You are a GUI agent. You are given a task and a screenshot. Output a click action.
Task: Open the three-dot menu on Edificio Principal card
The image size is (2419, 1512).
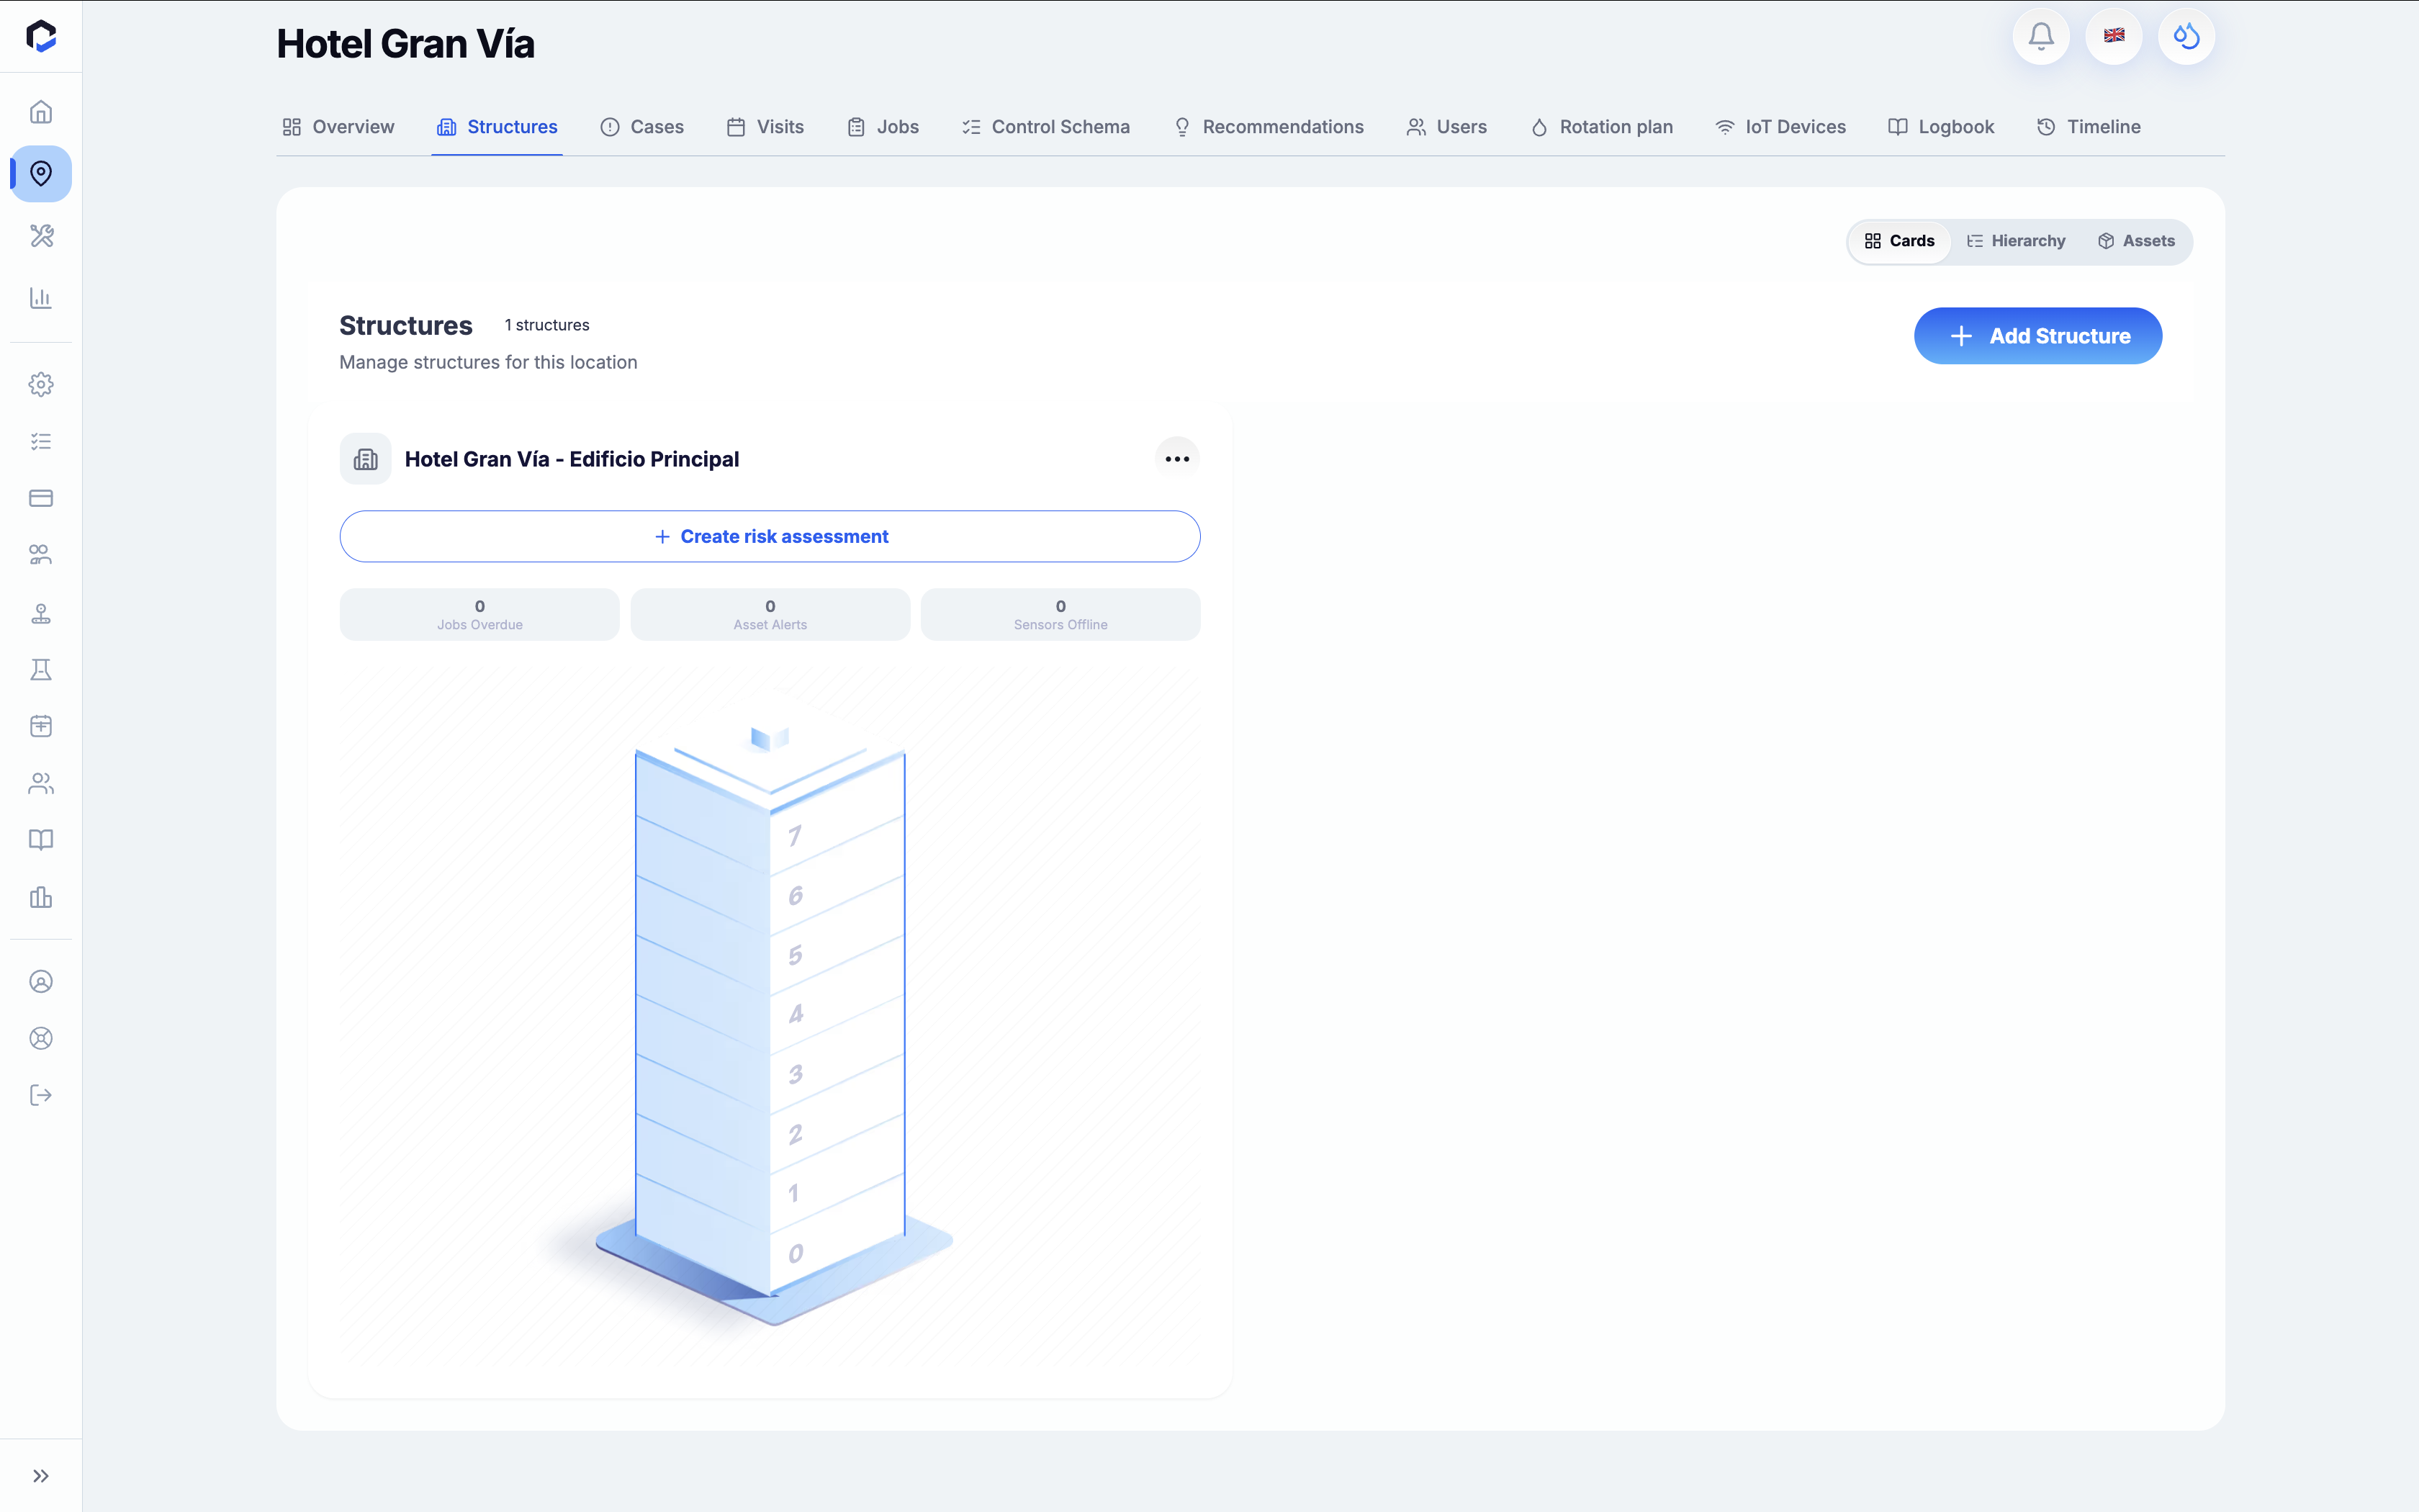click(x=1176, y=459)
